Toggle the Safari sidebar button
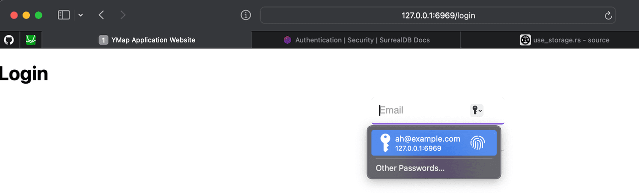Image resolution: width=639 pixels, height=194 pixels. point(64,15)
